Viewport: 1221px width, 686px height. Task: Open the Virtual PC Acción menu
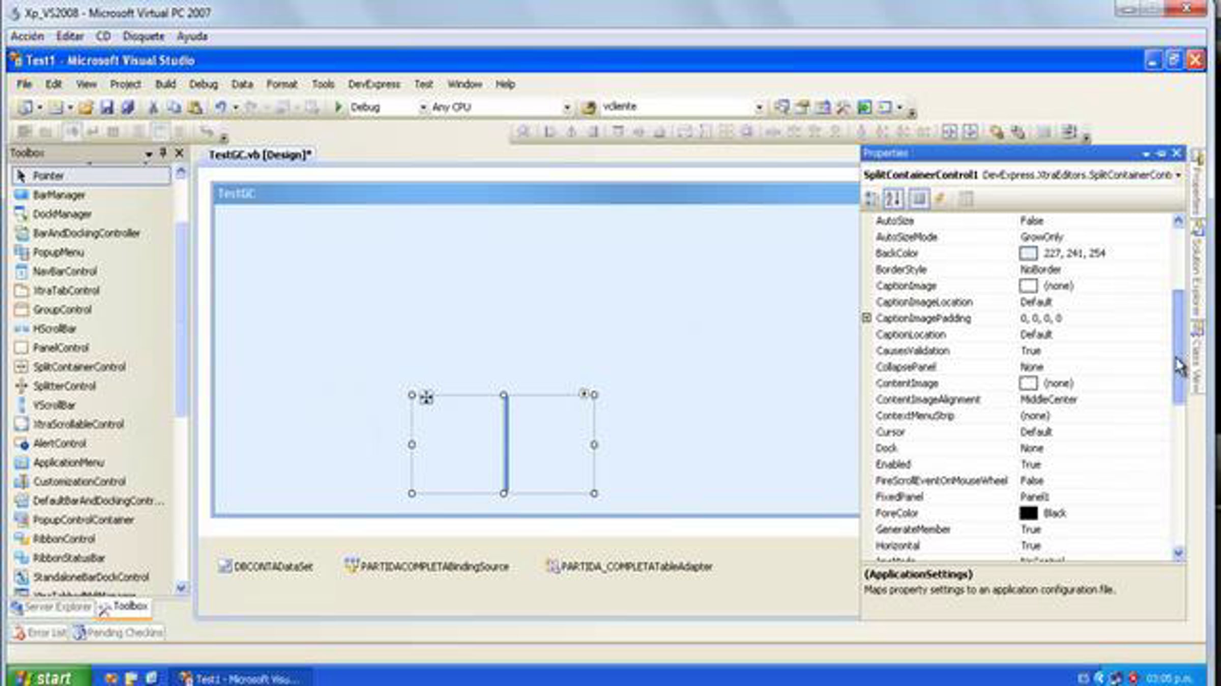click(x=27, y=37)
